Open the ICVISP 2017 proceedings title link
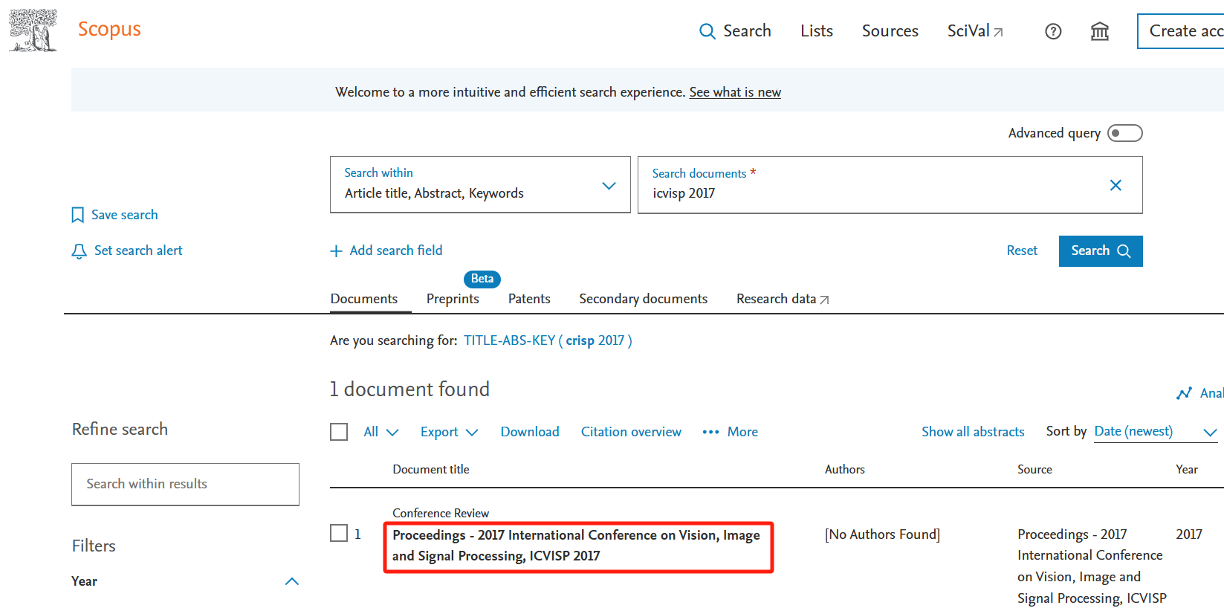This screenshot has width=1224, height=611. (x=576, y=546)
